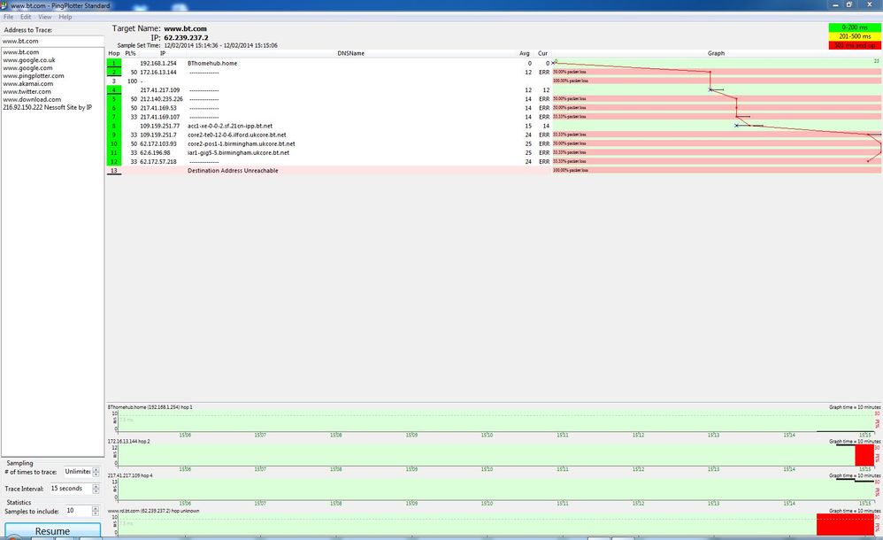Select www.pingplotter.com in the address list
This screenshot has width=883, height=540.
[34, 75]
